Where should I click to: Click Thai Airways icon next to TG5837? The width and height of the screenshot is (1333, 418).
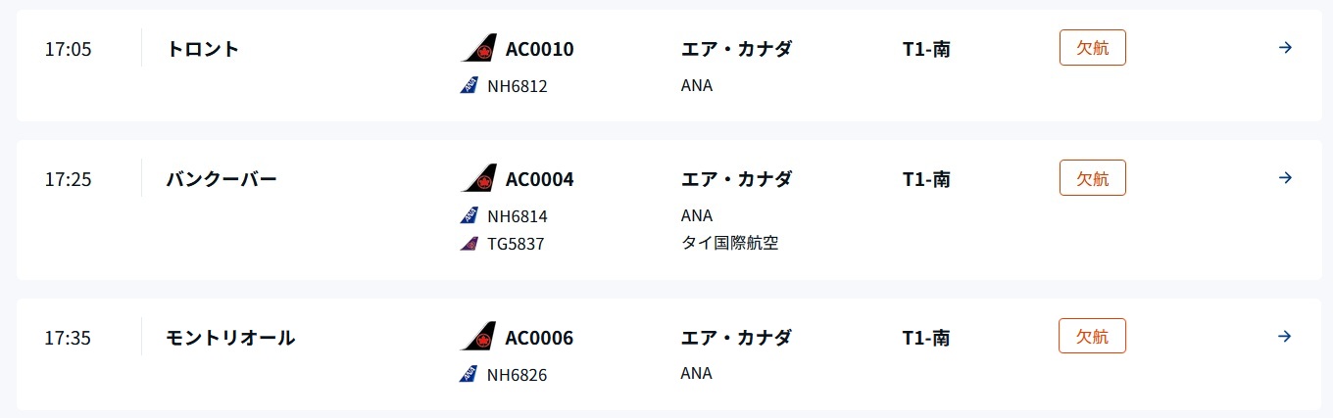click(x=469, y=243)
